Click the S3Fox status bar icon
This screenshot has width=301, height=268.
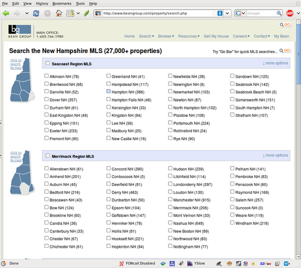tap(266, 264)
